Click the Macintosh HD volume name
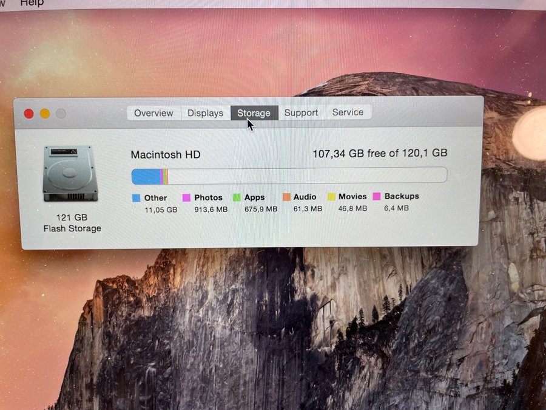Viewport: 546px width, 410px height. point(166,154)
